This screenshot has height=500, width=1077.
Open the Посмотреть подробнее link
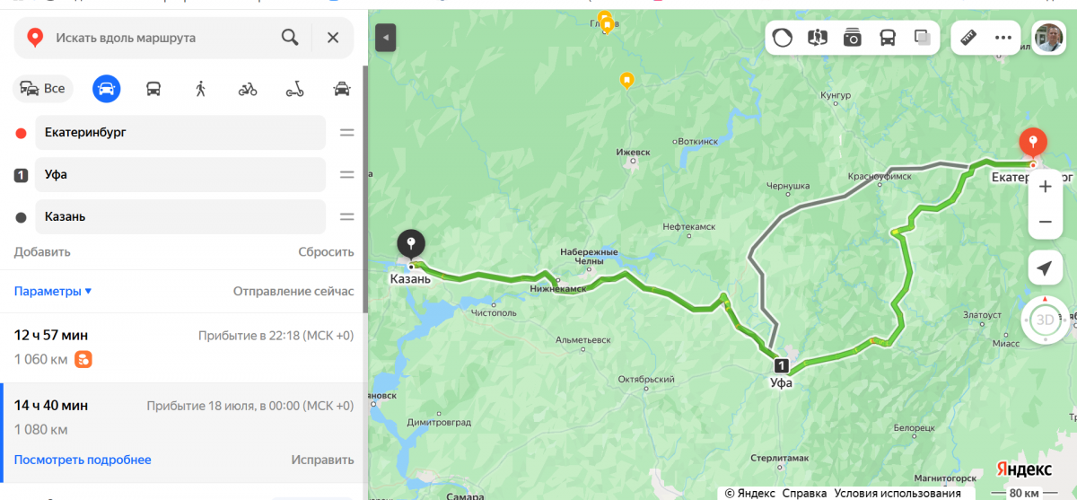[x=83, y=460]
